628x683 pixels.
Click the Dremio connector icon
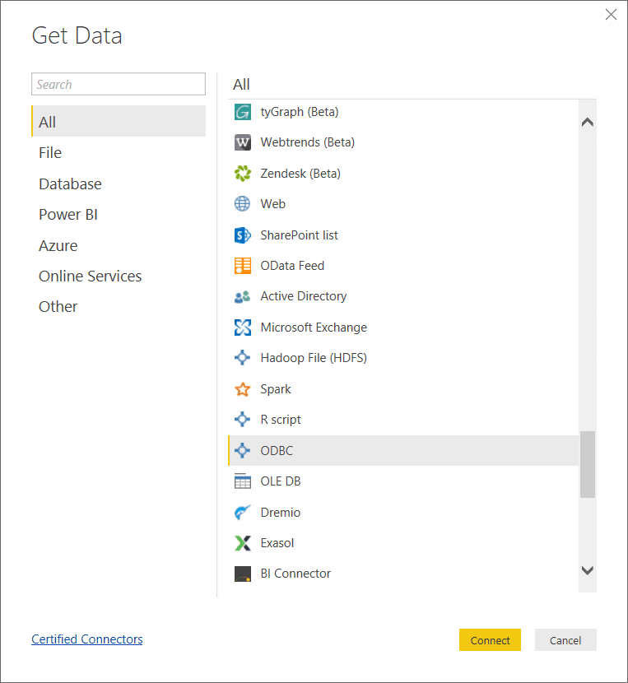(x=242, y=513)
